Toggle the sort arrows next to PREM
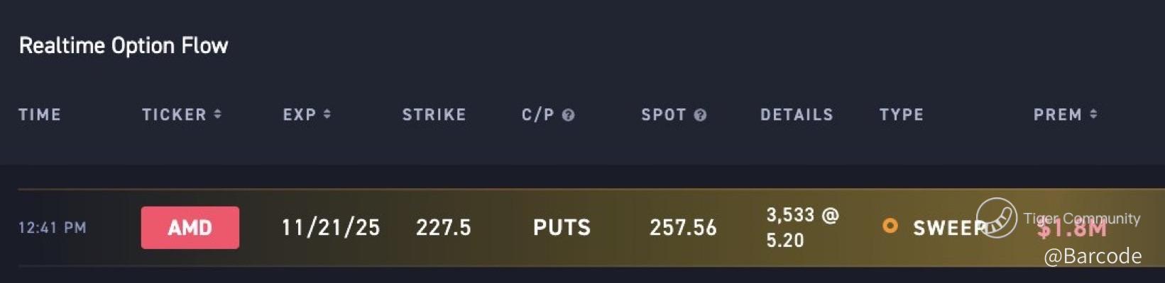 pyautogui.click(x=1093, y=115)
